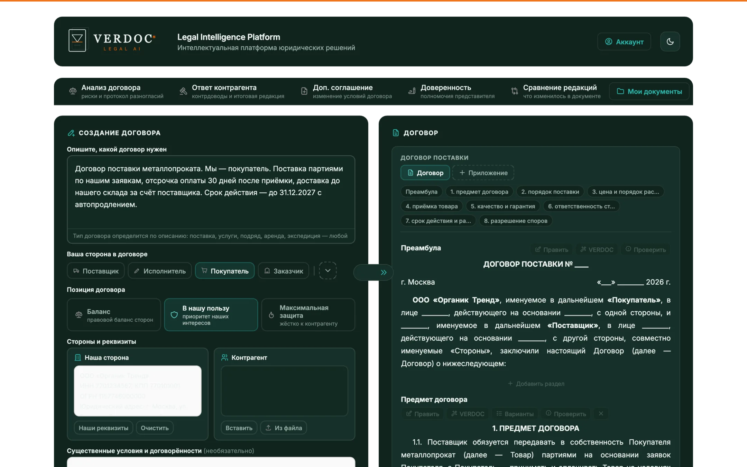This screenshot has height=467, width=747.
Task: Open Сравнение редакций tab
Action: pos(556,91)
